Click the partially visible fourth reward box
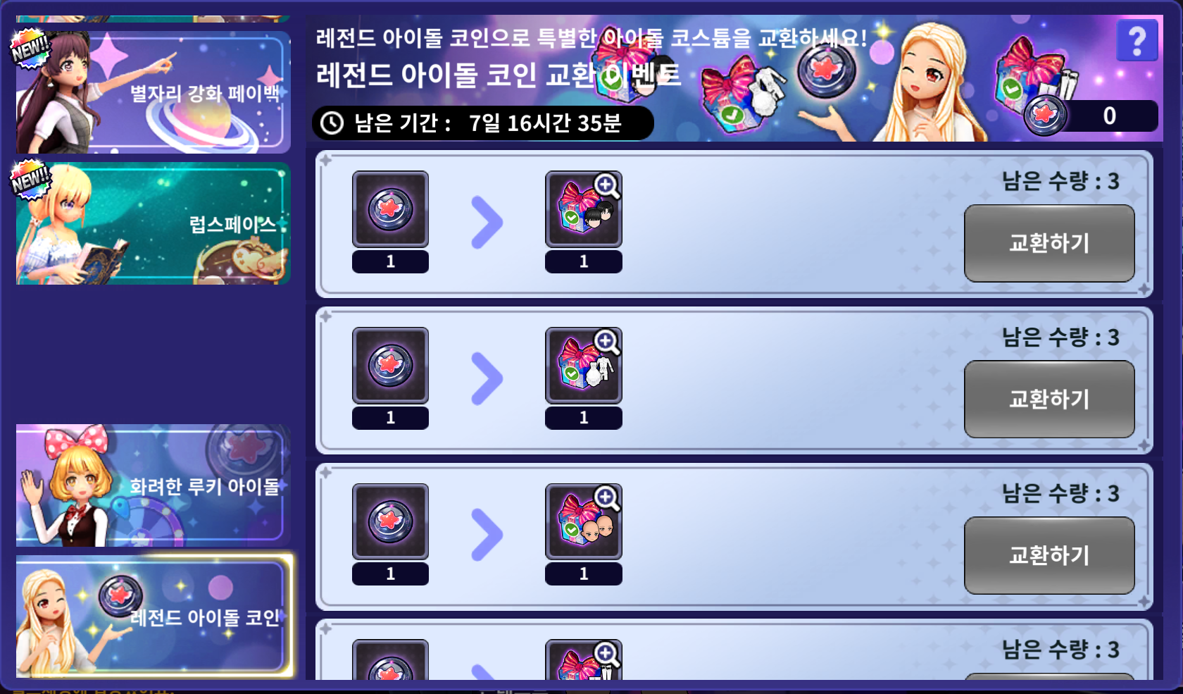 click(583, 660)
